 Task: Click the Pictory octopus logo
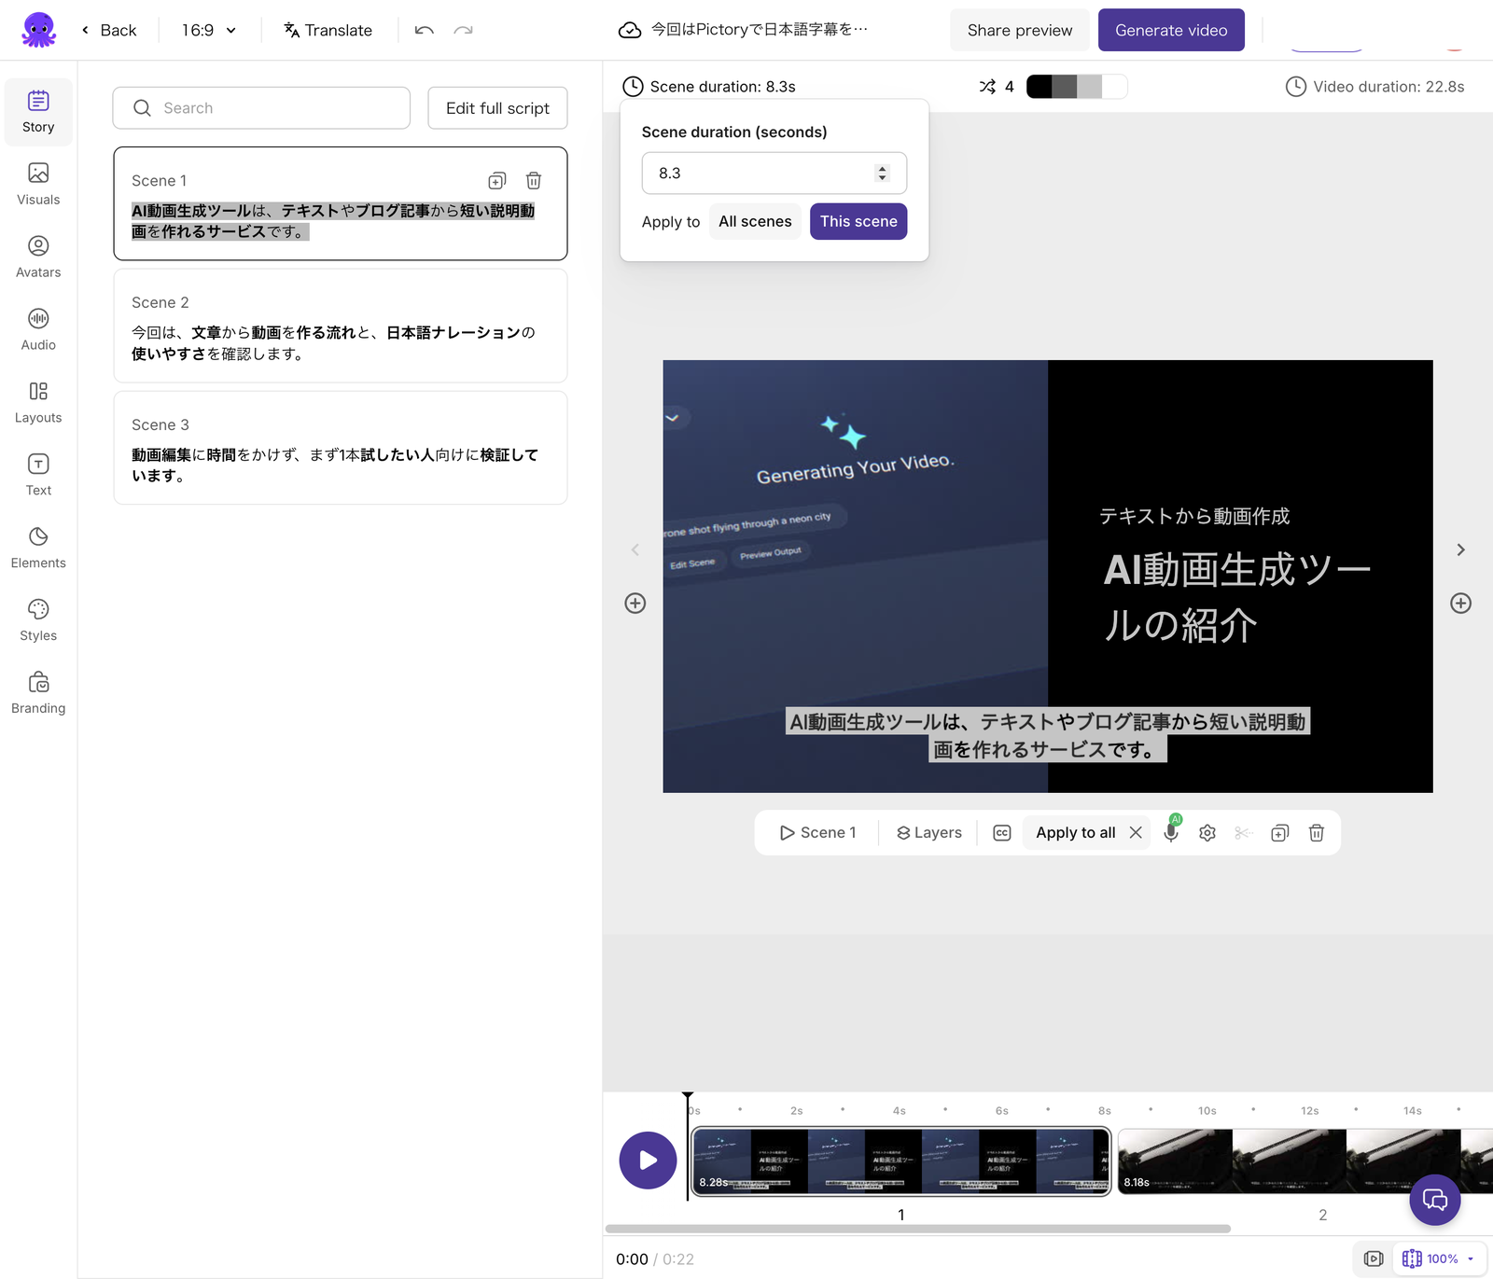pyautogui.click(x=38, y=30)
